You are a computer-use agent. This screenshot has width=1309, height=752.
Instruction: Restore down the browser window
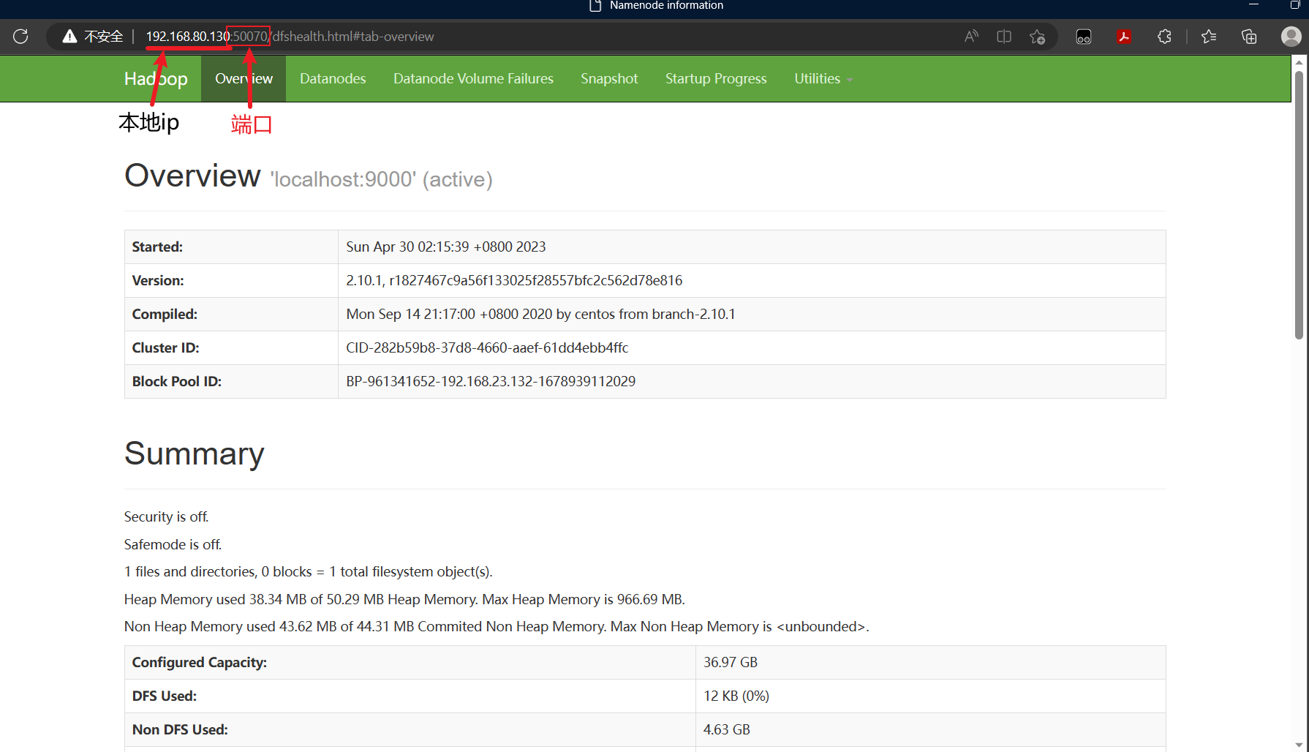1294,4
